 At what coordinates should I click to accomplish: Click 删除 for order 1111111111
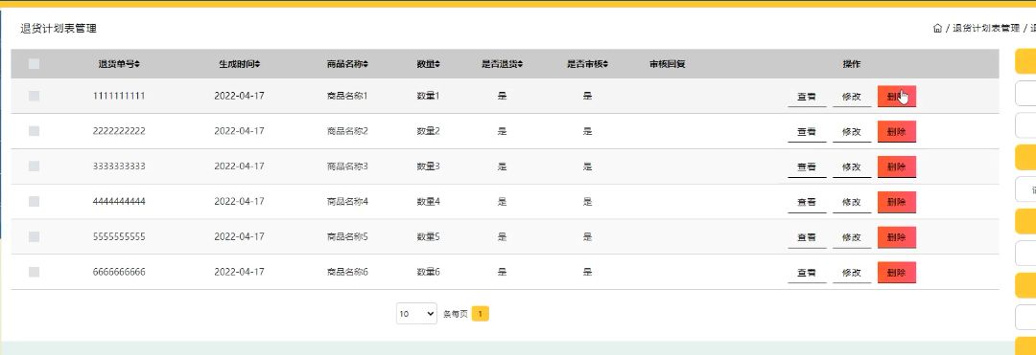[897, 96]
